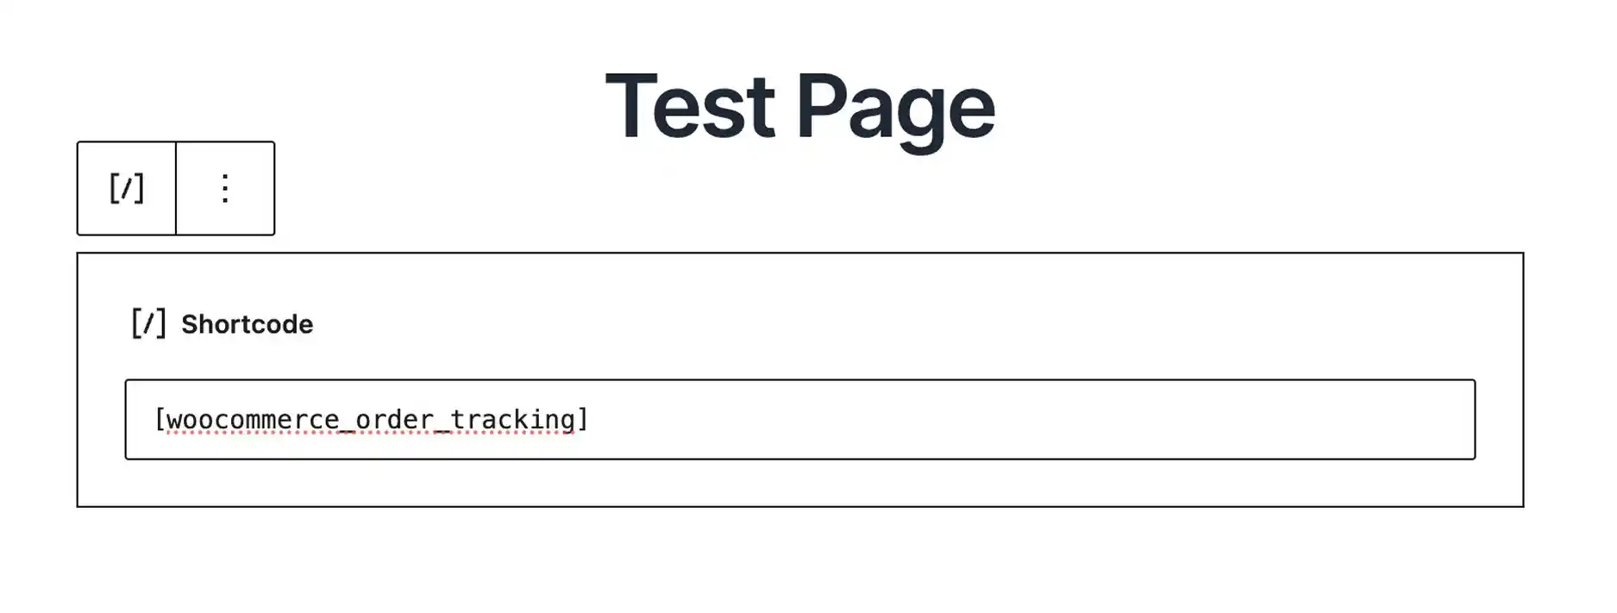The height and width of the screenshot is (613, 1617).
Task: Click the "Shortcode" block label text
Action: pyautogui.click(x=247, y=324)
